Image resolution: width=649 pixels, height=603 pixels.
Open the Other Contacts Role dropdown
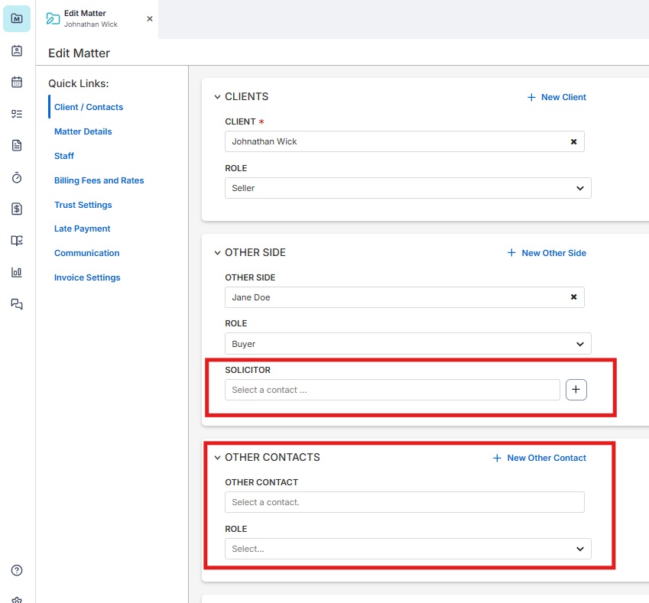pos(407,549)
